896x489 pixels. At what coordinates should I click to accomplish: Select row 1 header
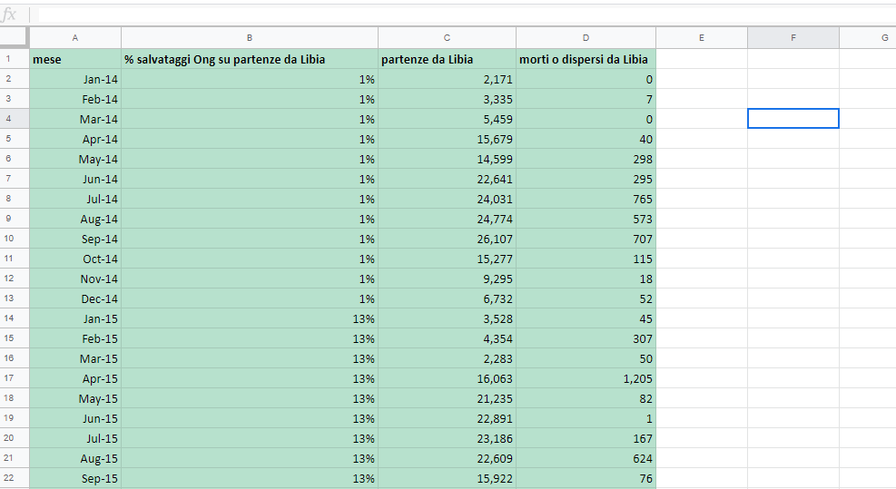pyautogui.click(x=15, y=59)
